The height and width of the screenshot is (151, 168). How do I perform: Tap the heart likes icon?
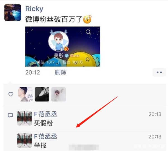(x=11, y=94)
